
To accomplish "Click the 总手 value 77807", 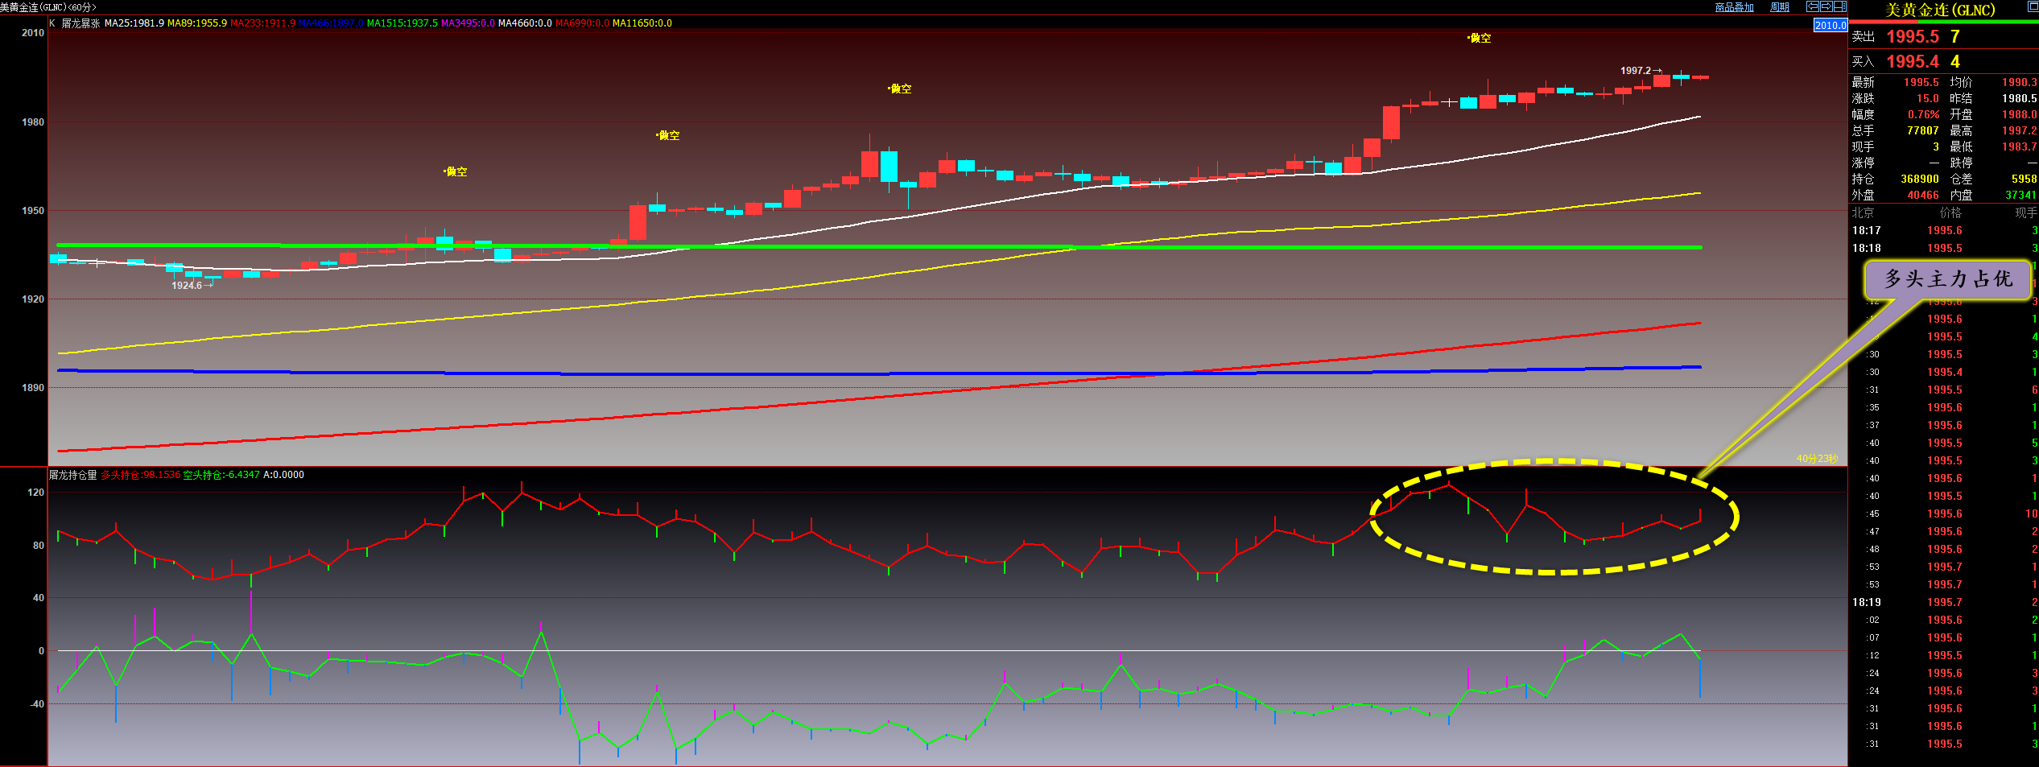I will 1922,130.
